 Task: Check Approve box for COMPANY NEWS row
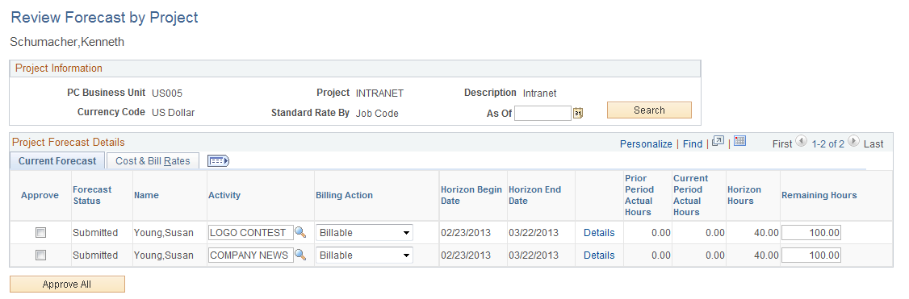40,255
